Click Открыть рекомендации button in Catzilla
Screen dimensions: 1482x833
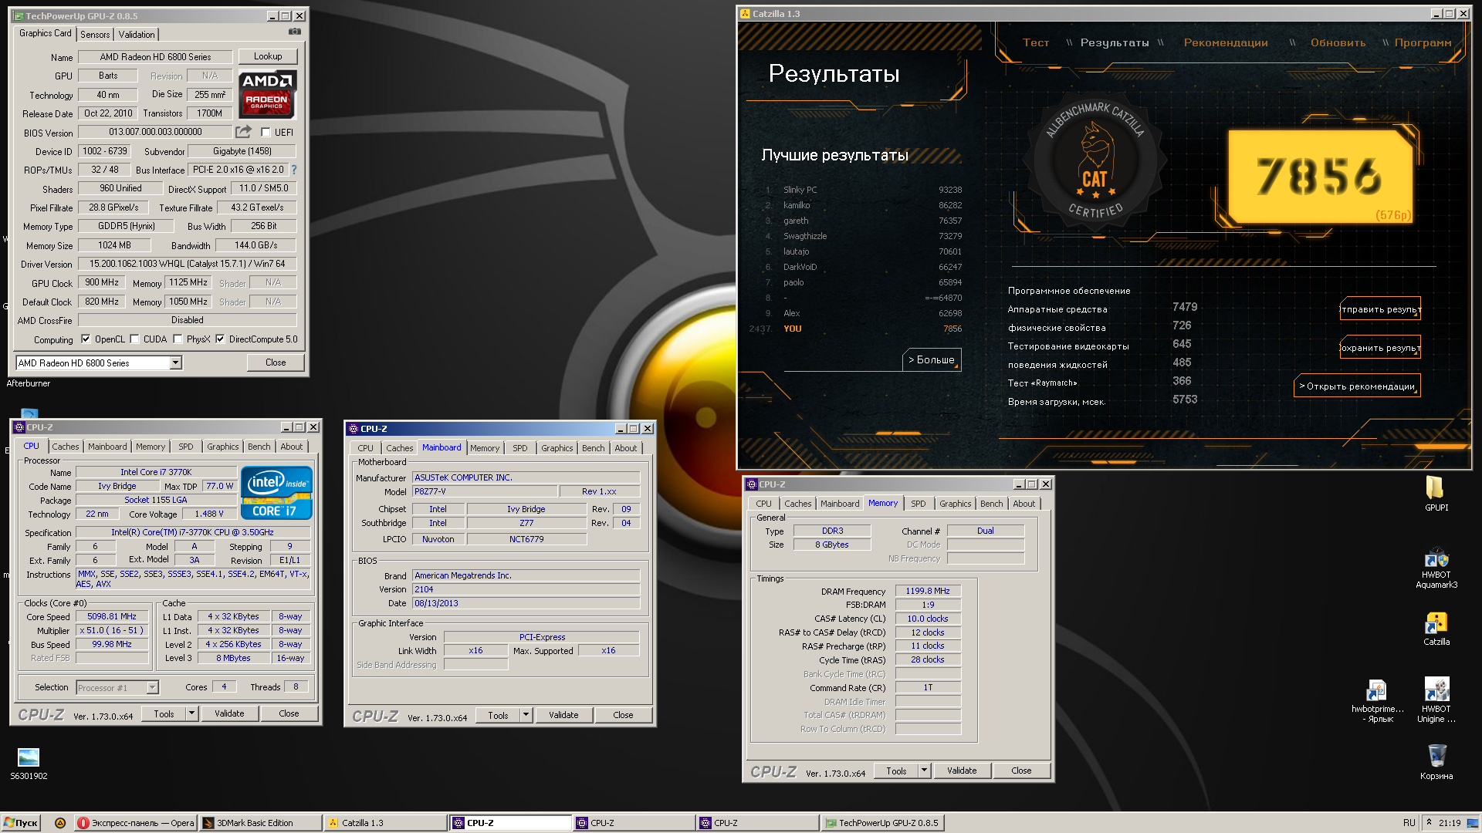1357,386
